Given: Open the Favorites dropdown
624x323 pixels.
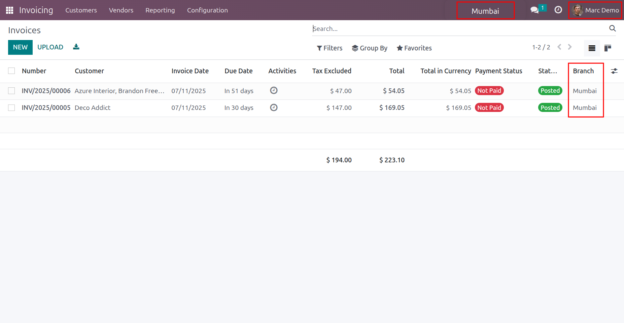Looking at the screenshot, I should coord(414,48).
